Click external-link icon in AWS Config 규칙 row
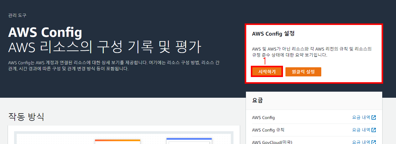Screen dimensions: 396x144 [x=374, y=130]
